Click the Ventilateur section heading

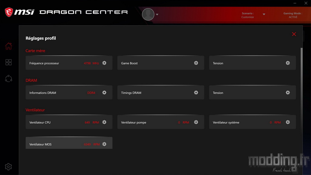pos(35,110)
